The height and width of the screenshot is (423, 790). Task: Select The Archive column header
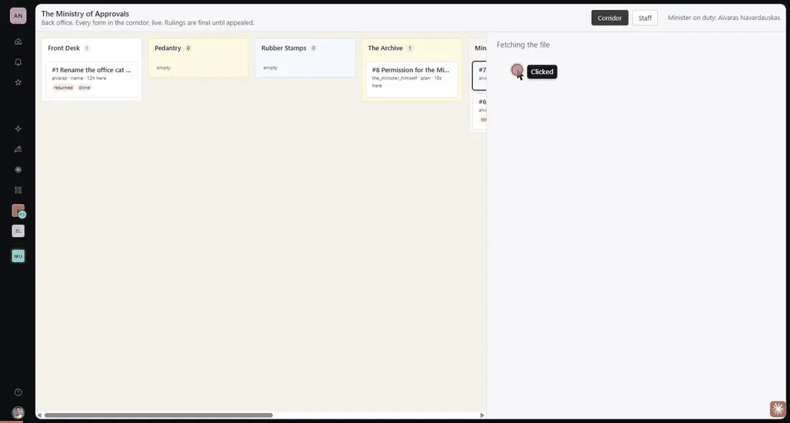click(x=386, y=48)
